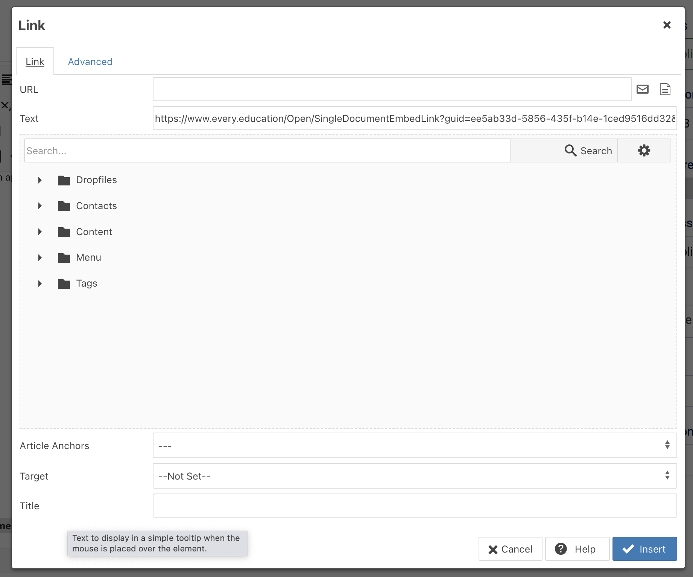Cancel the Link dialog
Screen dimensions: 693x577
pyautogui.click(x=510, y=549)
